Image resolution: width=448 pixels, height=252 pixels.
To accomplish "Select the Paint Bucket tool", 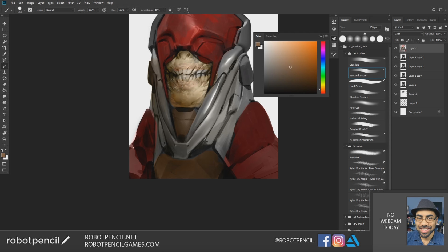I will [x=5, y=90].
